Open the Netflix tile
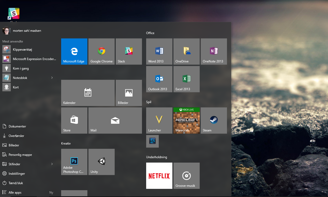This screenshot has width=328, height=197. click(159, 175)
